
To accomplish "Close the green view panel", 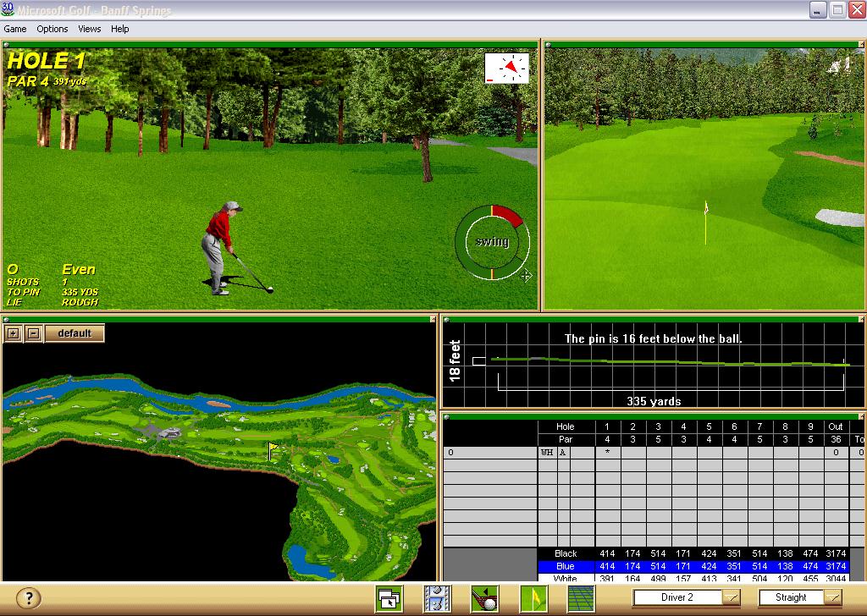I will pyautogui.click(x=861, y=45).
